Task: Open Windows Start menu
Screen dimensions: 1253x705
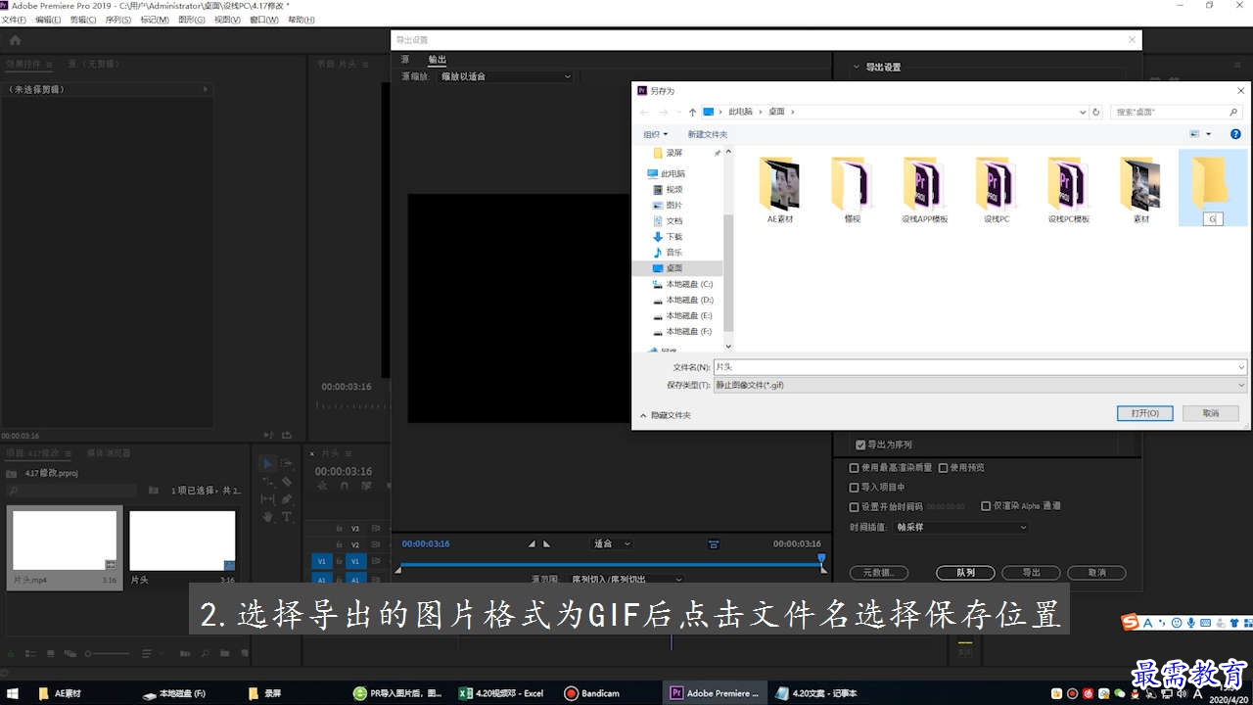Action: [14, 693]
